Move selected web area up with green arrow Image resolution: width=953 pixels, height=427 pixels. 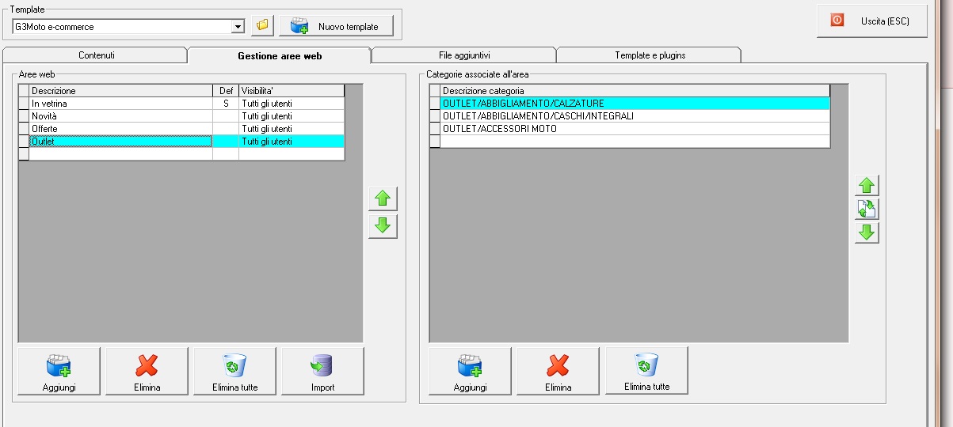(x=383, y=198)
